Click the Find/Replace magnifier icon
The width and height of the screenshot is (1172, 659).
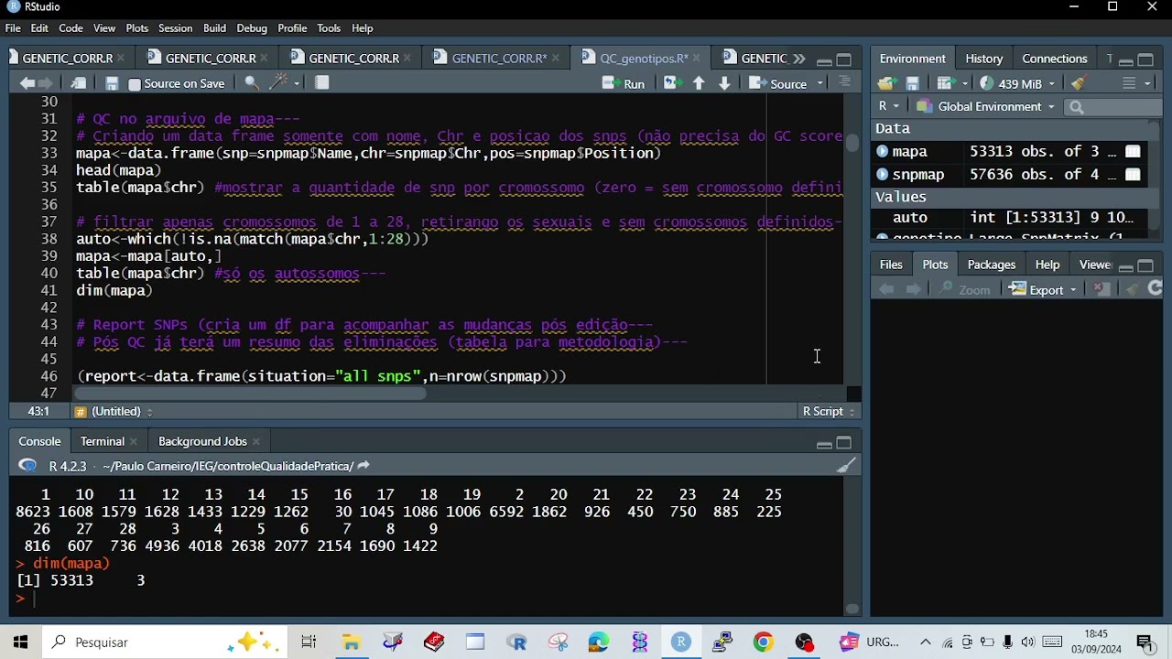[251, 83]
